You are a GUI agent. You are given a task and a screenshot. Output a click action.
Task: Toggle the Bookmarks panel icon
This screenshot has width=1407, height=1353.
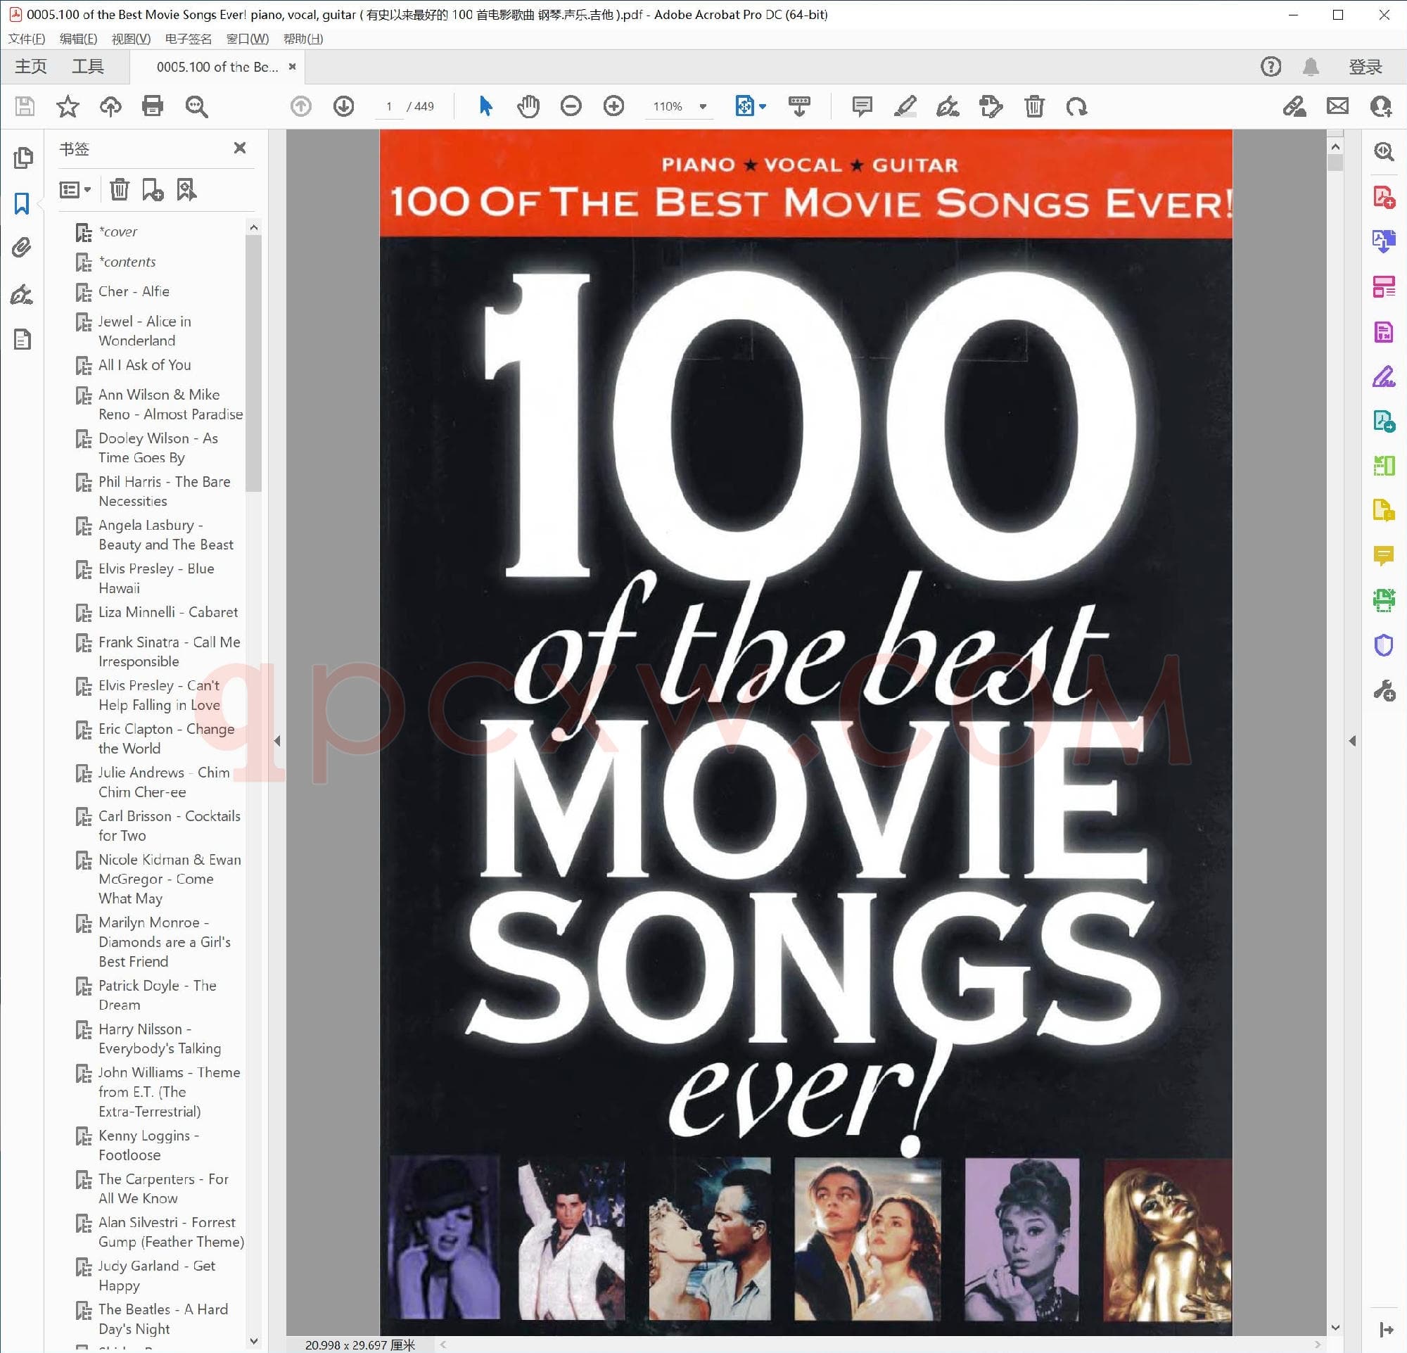[x=23, y=204]
